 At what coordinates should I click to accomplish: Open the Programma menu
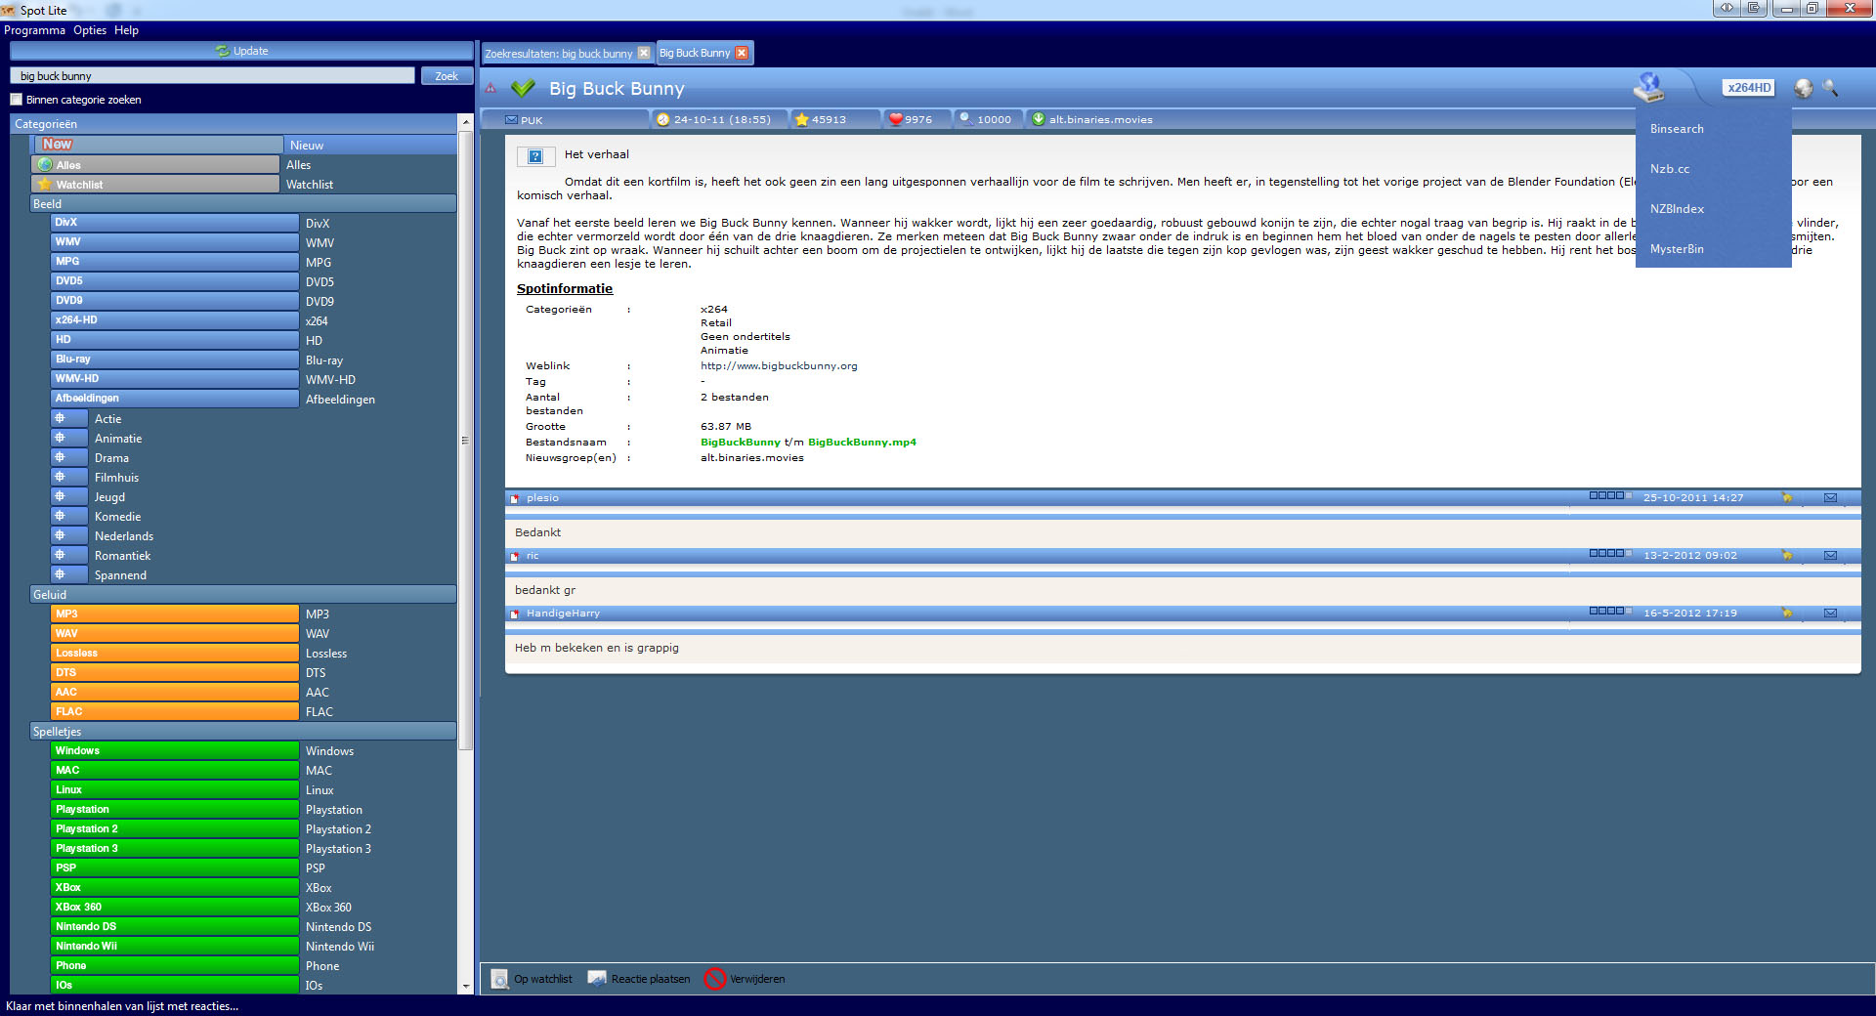click(x=35, y=30)
